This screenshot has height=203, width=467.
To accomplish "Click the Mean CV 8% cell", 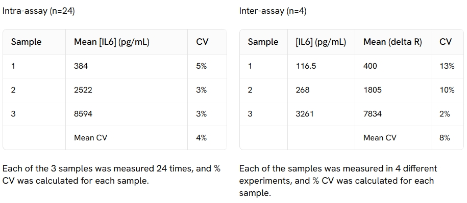I will [447, 138].
